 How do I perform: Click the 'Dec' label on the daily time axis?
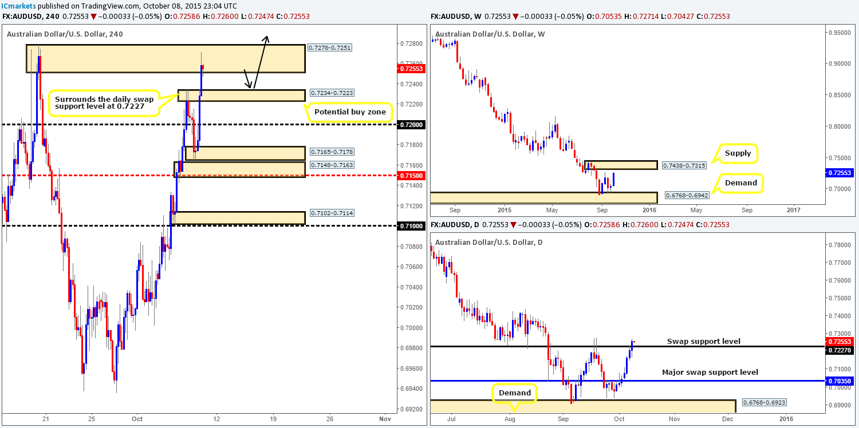pos(728,418)
